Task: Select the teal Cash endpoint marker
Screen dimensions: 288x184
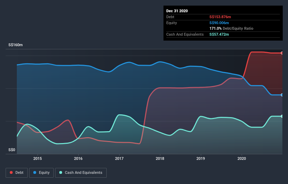Action: point(282,116)
